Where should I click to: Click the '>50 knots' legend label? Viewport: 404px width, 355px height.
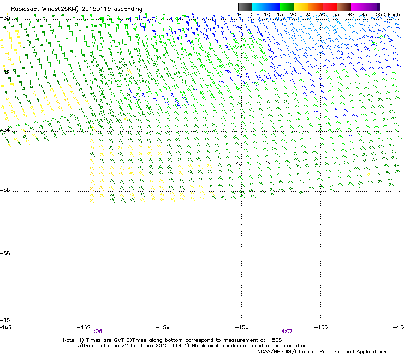(388, 15)
